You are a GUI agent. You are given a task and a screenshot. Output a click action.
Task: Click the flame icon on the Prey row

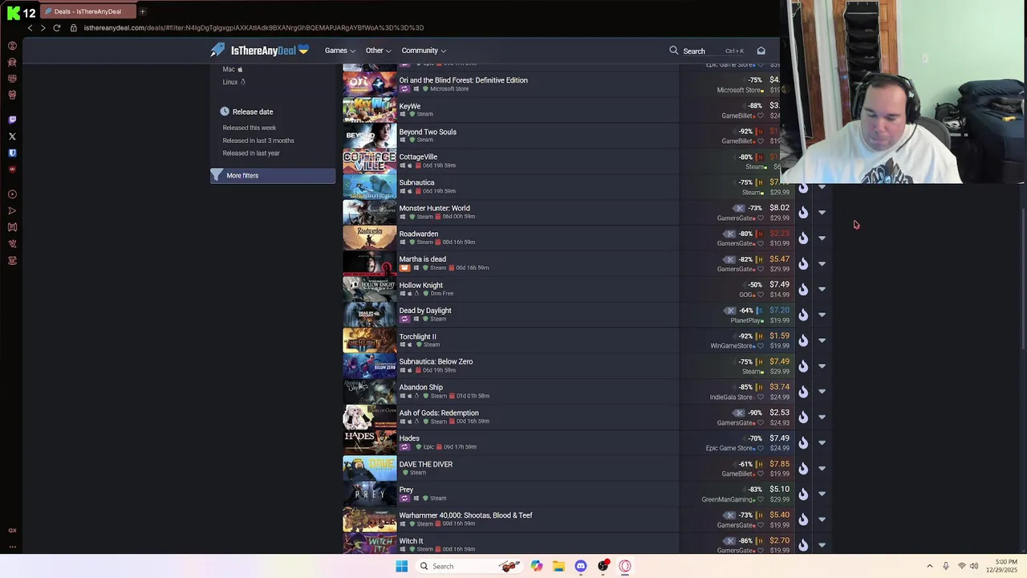point(803,494)
